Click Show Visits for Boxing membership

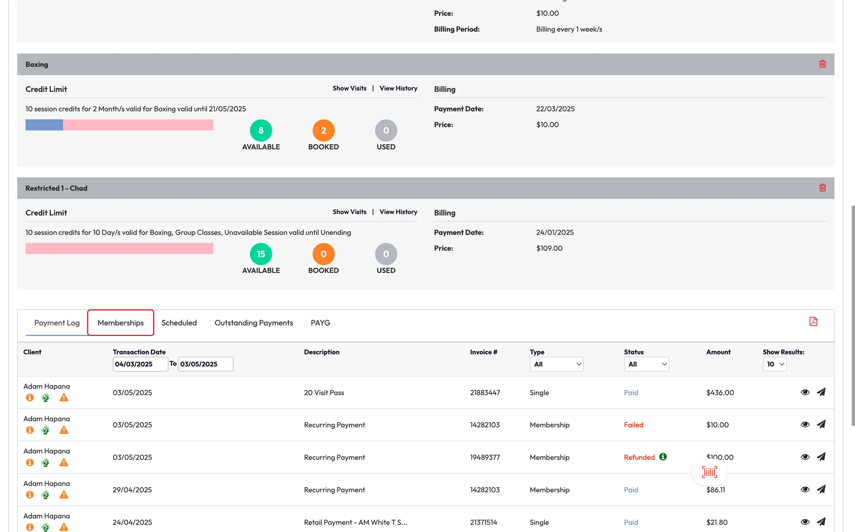(349, 88)
